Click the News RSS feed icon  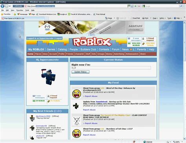pos(131,50)
